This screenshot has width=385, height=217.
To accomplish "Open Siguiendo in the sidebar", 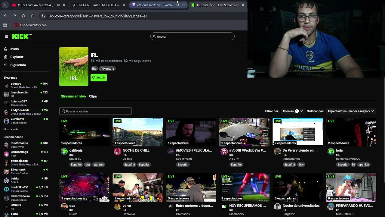I will (x=18, y=65).
